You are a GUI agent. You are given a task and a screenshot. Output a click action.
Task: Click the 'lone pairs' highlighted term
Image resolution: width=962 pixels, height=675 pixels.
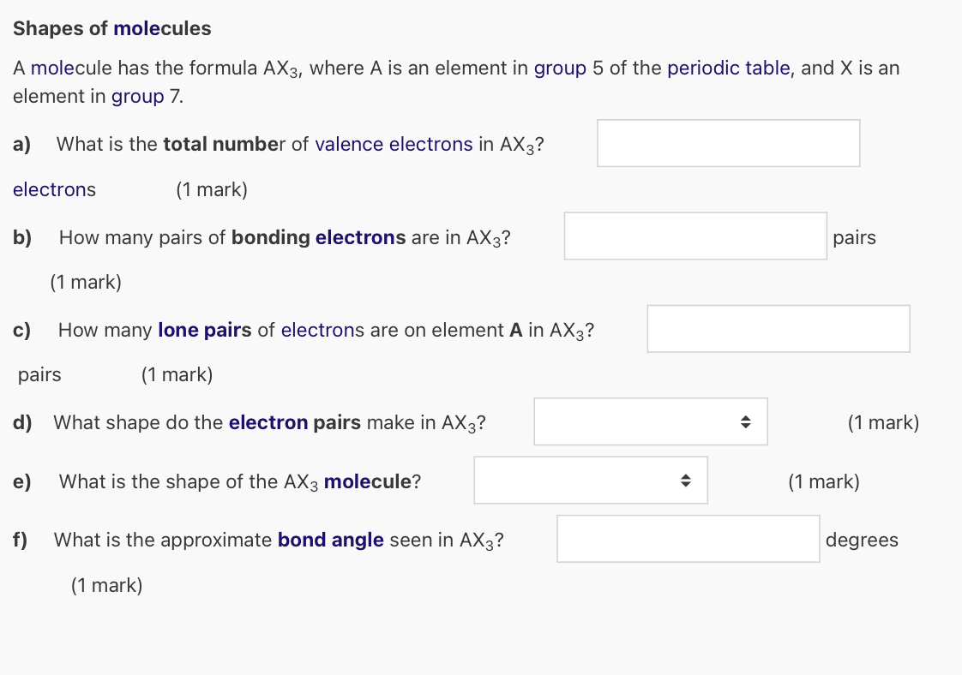(x=204, y=330)
